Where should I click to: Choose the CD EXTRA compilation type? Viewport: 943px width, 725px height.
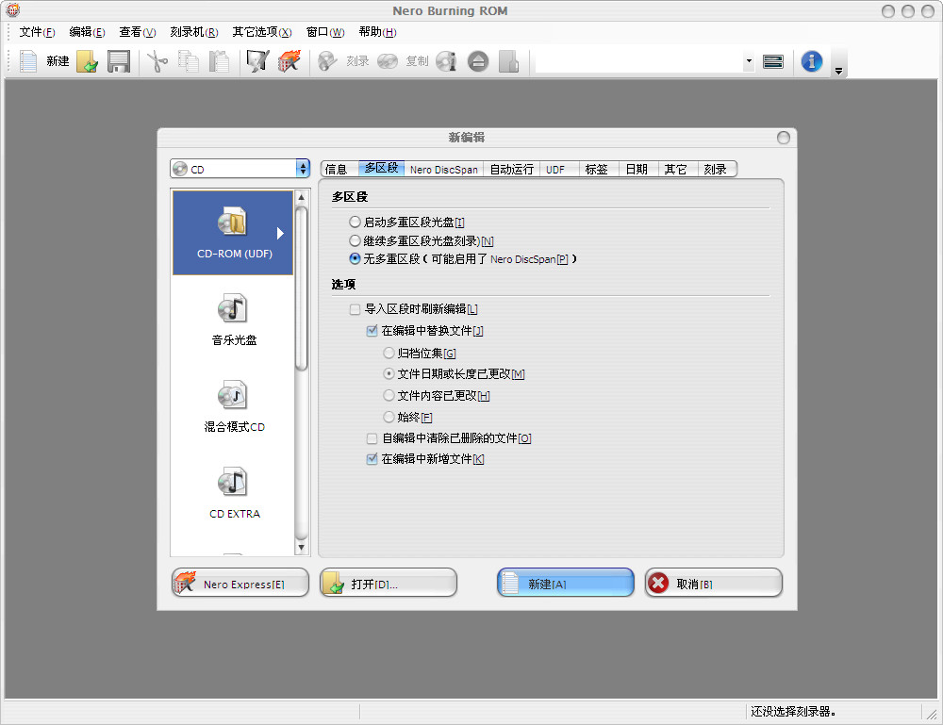coord(233,492)
